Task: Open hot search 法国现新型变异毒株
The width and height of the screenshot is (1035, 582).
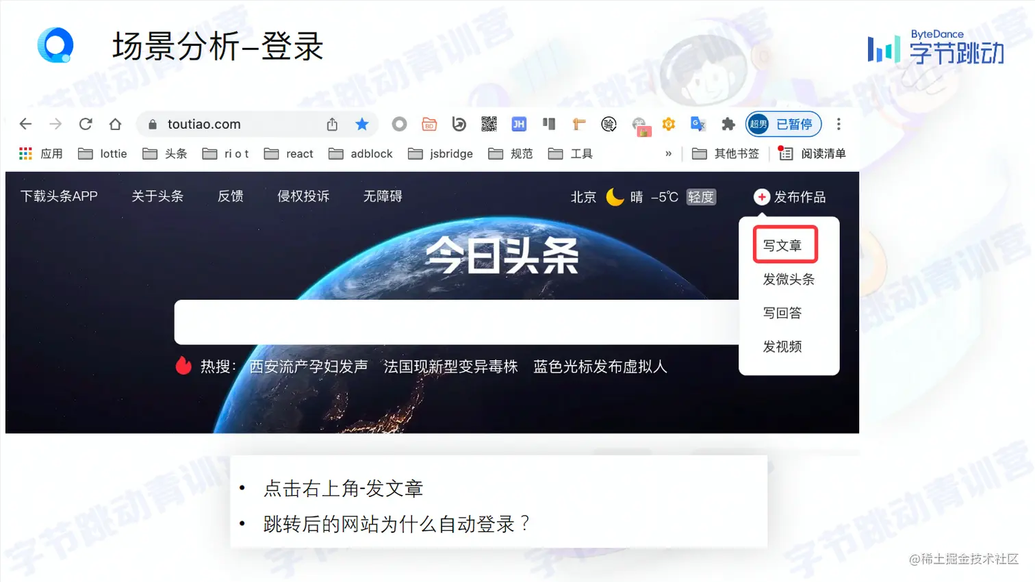Action: [x=450, y=366]
